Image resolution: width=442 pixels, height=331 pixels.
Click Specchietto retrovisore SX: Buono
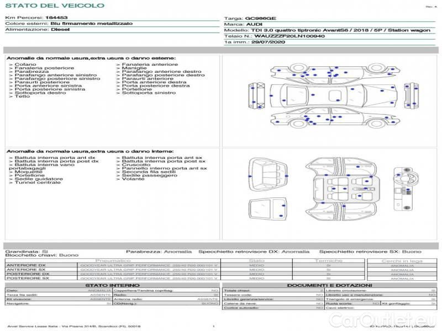pyautogui.click(x=370, y=252)
